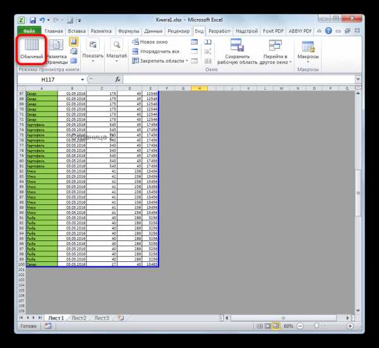The height and width of the screenshot is (348, 379).
Task: Open the Данные ribbon tab
Action: (x=153, y=31)
